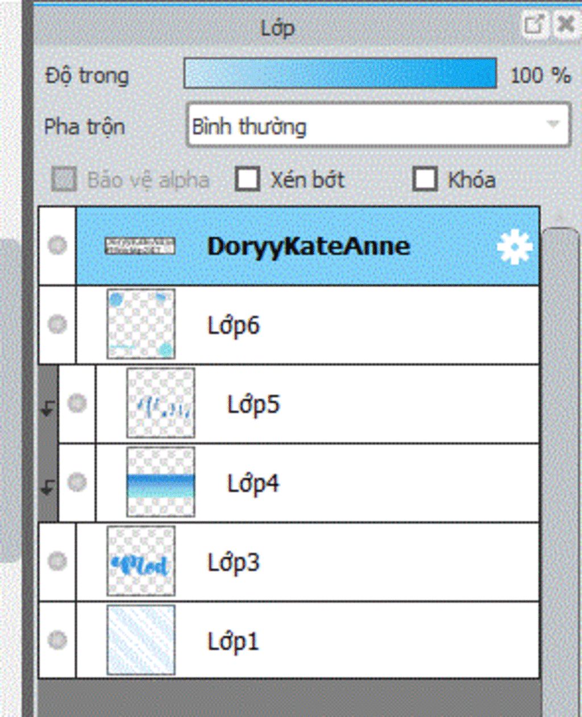The height and width of the screenshot is (717, 582).
Task: Select the Lớp4 layer row
Action: 298,483
